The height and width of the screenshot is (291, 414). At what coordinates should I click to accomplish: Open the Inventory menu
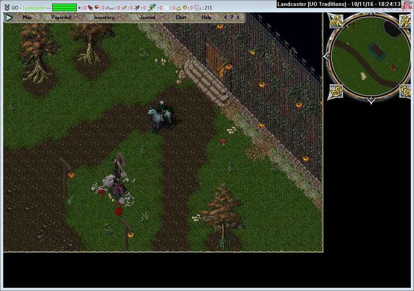pyautogui.click(x=104, y=17)
